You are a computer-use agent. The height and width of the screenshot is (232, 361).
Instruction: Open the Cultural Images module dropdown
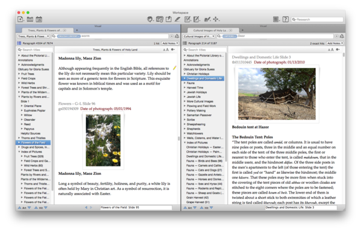coord(199,36)
